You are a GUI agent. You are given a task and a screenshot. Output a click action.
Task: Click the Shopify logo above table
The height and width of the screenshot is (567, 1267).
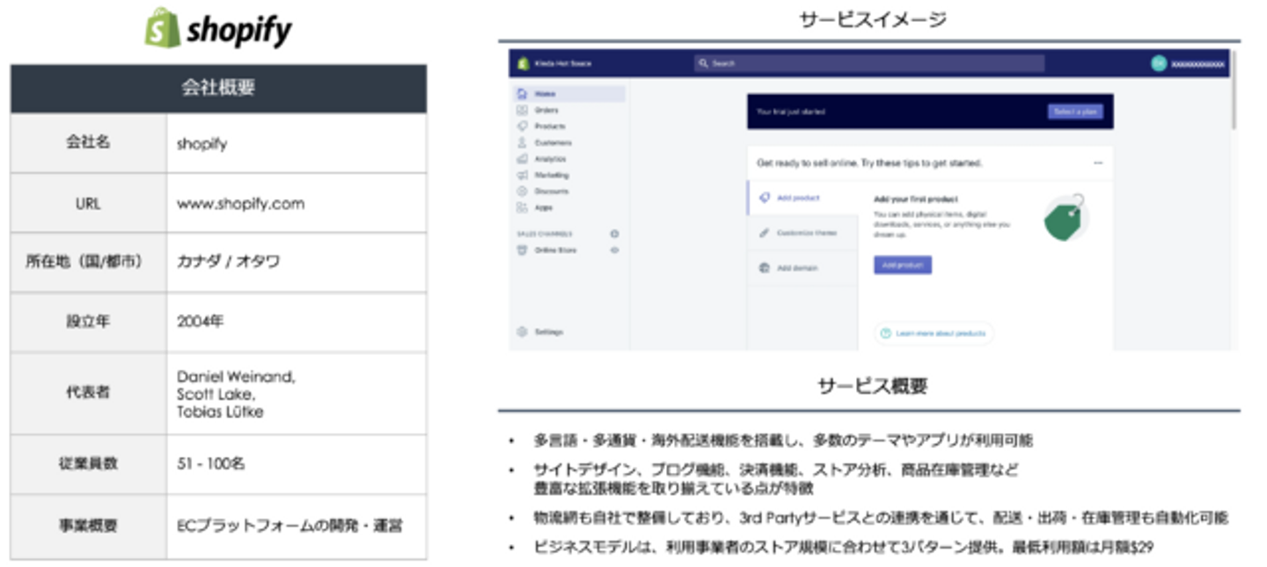218,29
